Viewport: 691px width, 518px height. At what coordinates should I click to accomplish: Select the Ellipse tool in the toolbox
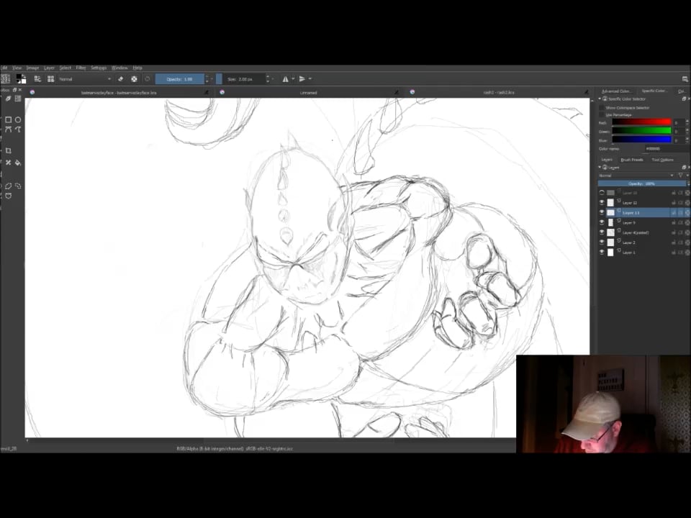click(18, 119)
